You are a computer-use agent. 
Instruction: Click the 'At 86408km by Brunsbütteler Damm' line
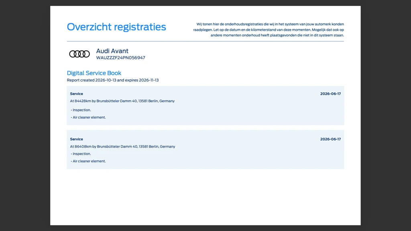122,146
